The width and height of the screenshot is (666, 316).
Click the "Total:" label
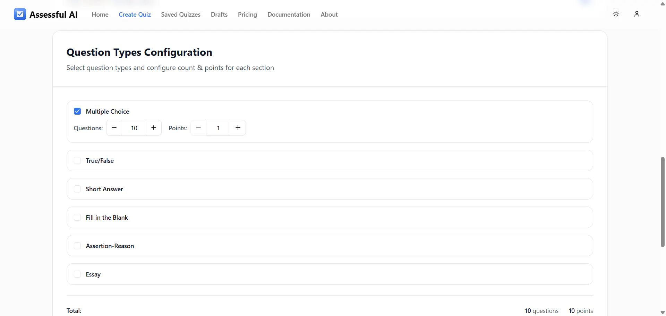74,311
